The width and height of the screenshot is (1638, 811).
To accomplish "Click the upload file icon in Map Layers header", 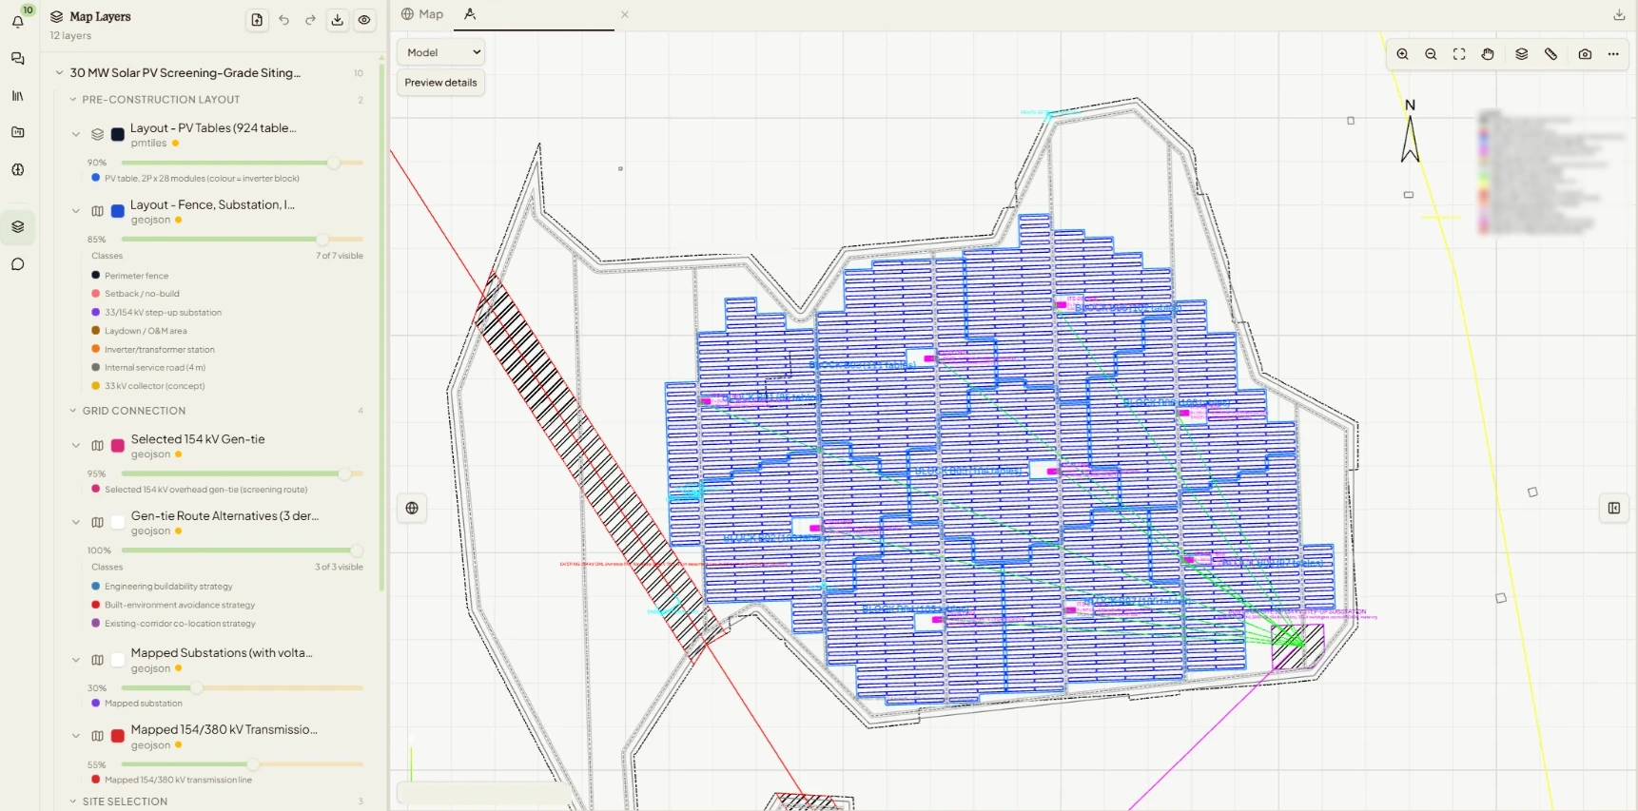I will [257, 20].
